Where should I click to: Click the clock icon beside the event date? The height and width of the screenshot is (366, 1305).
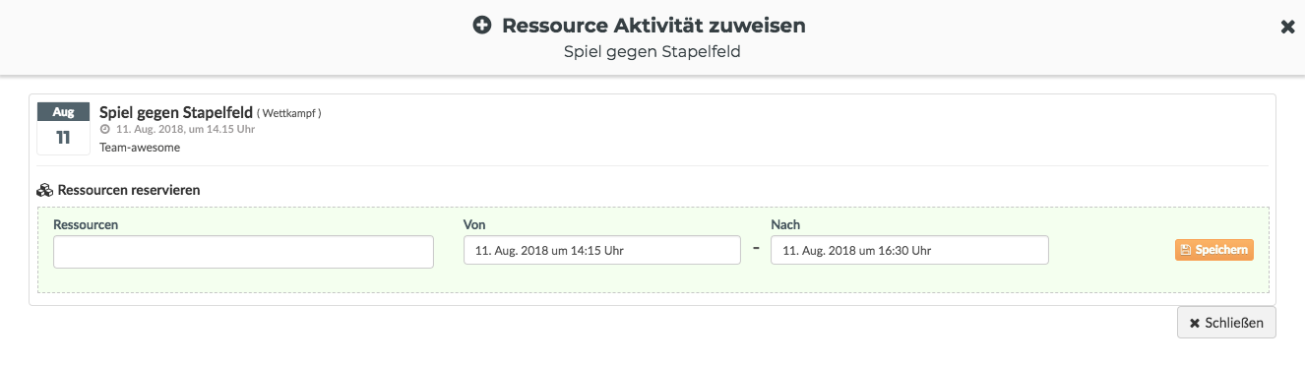(105, 130)
